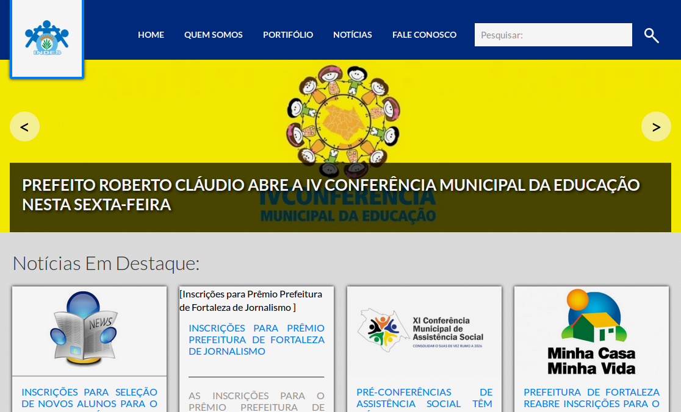Open the HOME menu item

(x=151, y=35)
